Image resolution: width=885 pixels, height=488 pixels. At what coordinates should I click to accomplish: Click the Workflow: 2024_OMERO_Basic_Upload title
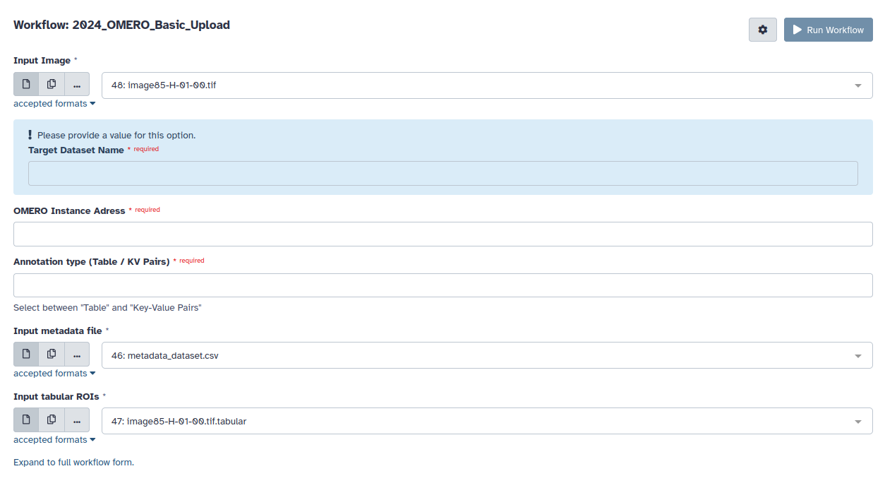coord(121,25)
